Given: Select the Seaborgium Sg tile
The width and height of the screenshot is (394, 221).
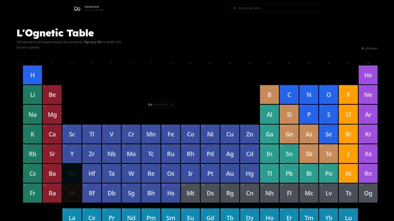Looking at the screenshot, I should 131,193.
